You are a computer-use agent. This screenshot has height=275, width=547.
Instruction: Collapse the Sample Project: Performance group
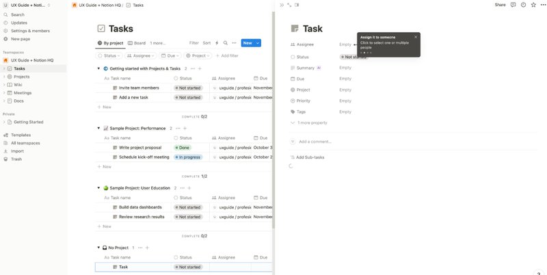pyautogui.click(x=98, y=128)
